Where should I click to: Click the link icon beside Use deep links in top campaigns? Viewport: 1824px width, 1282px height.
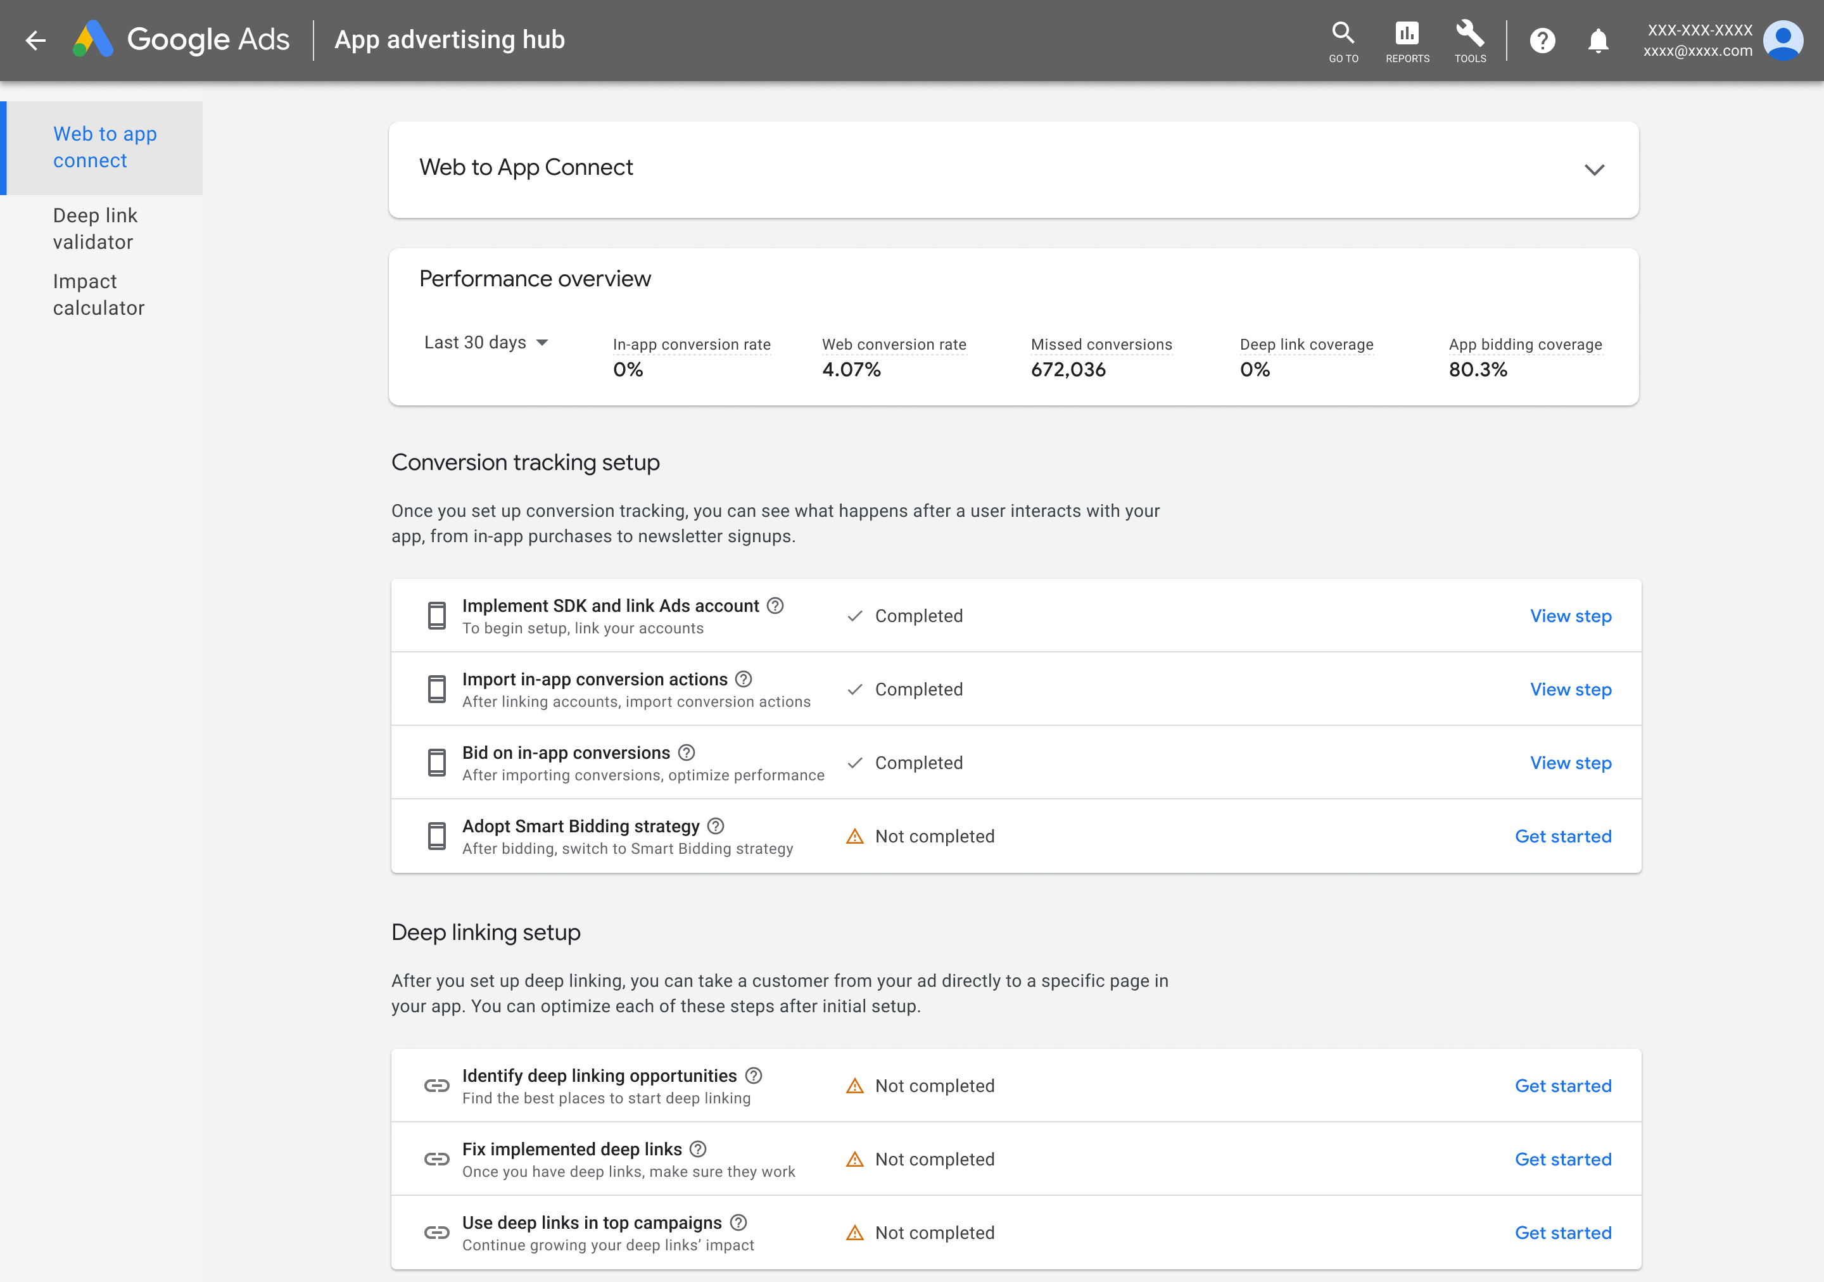coord(437,1233)
